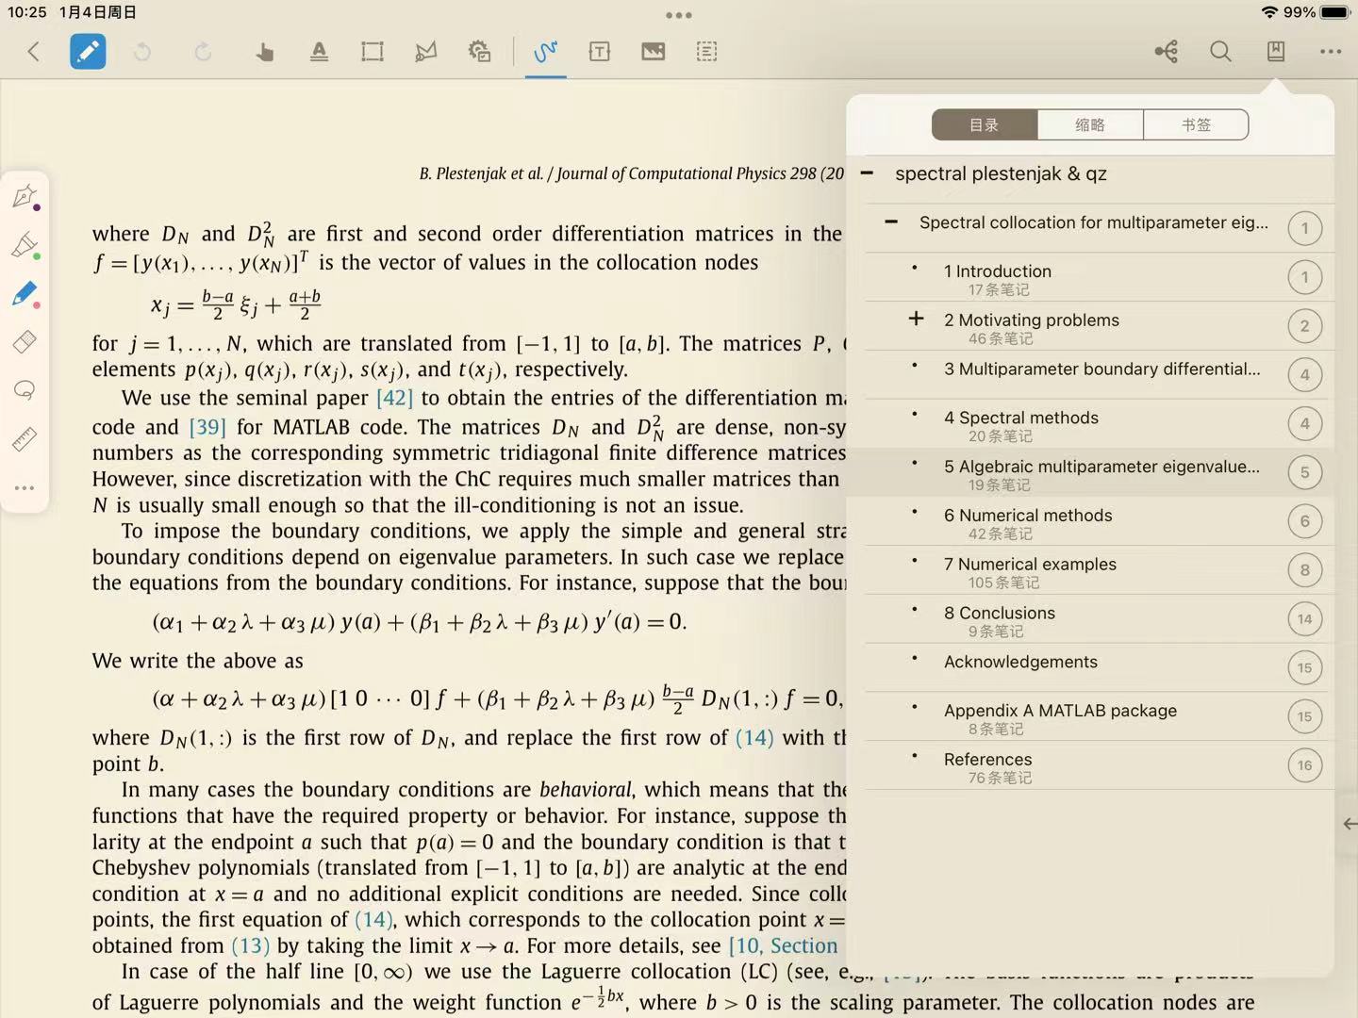
Task: Collapse the spectral plestenjak & qz root
Action: click(867, 173)
